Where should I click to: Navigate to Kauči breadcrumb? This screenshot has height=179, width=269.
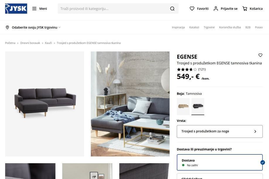tap(48, 43)
